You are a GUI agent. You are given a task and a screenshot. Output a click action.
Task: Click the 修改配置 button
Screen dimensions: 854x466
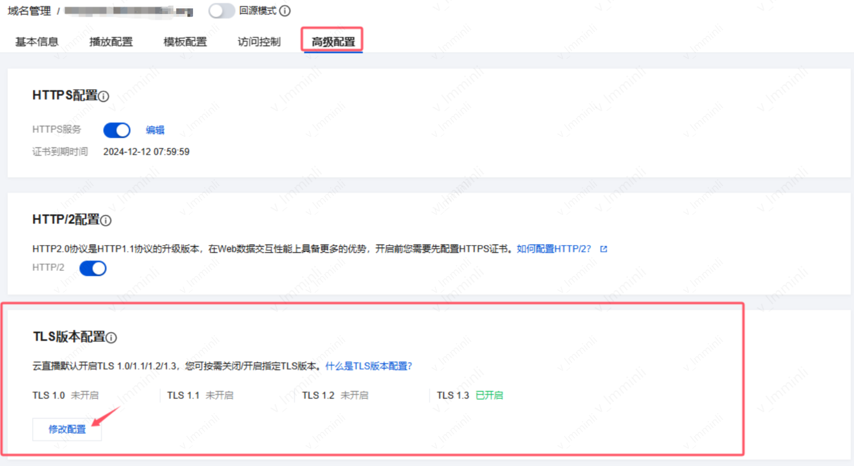(67, 429)
